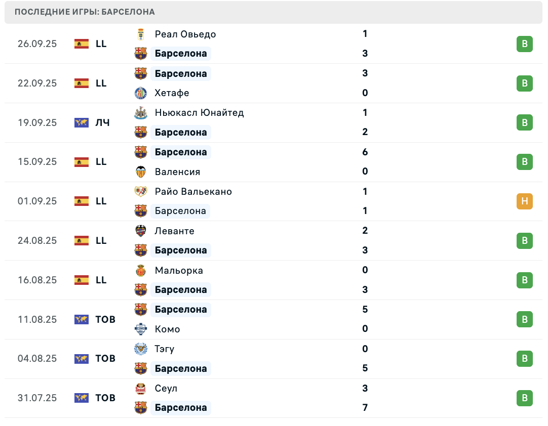The width and height of the screenshot is (548, 426).
Task: Click the green В badge for the 26.09.25 match
Action: [x=525, y=44]
